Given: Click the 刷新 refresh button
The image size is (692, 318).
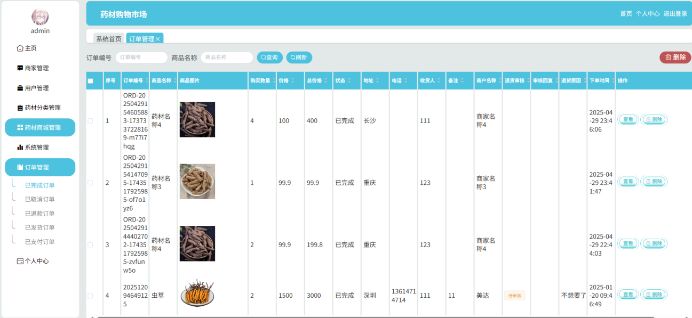Looking at the screenshot, I should [x=299, y=58].
